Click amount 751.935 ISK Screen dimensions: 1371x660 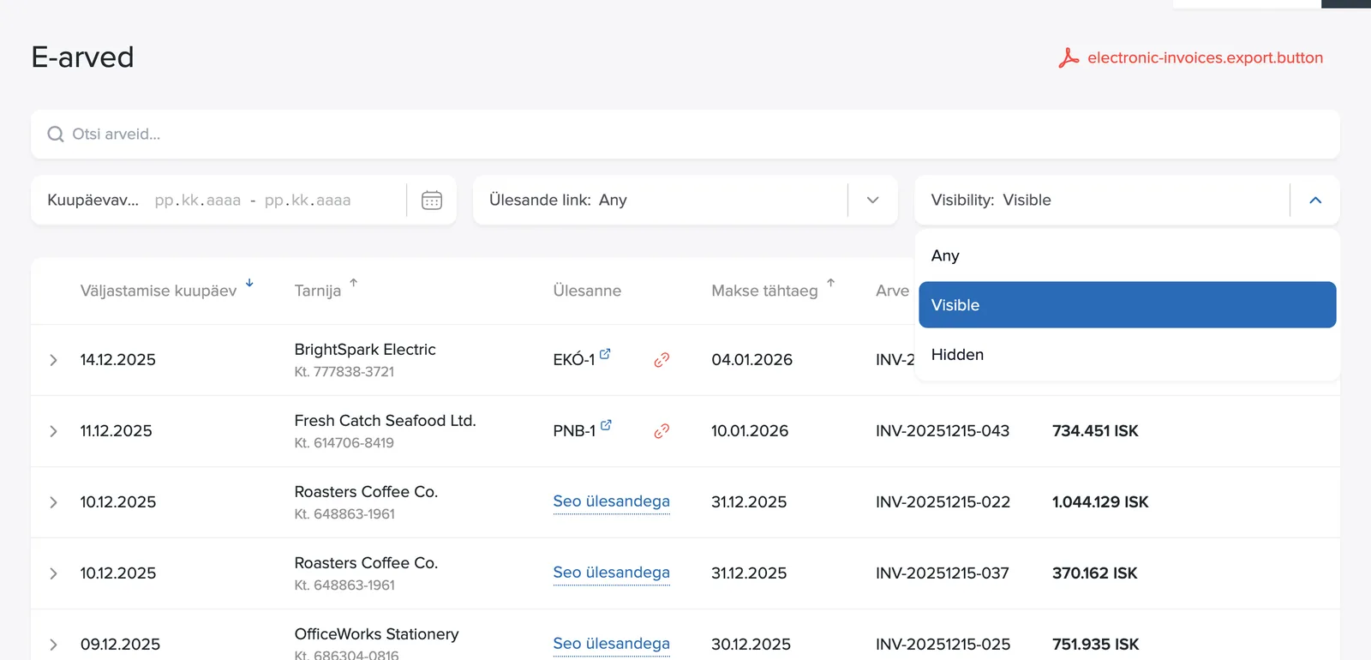(x=1096, y=645)
